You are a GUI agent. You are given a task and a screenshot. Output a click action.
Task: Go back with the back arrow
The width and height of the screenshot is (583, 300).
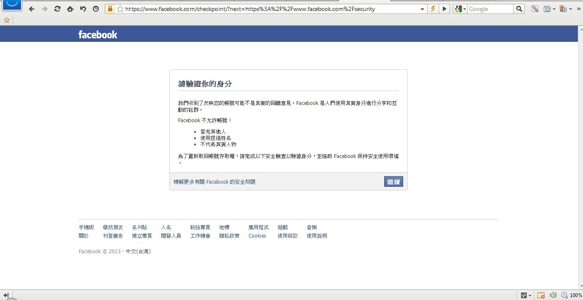tap(32, 9)
